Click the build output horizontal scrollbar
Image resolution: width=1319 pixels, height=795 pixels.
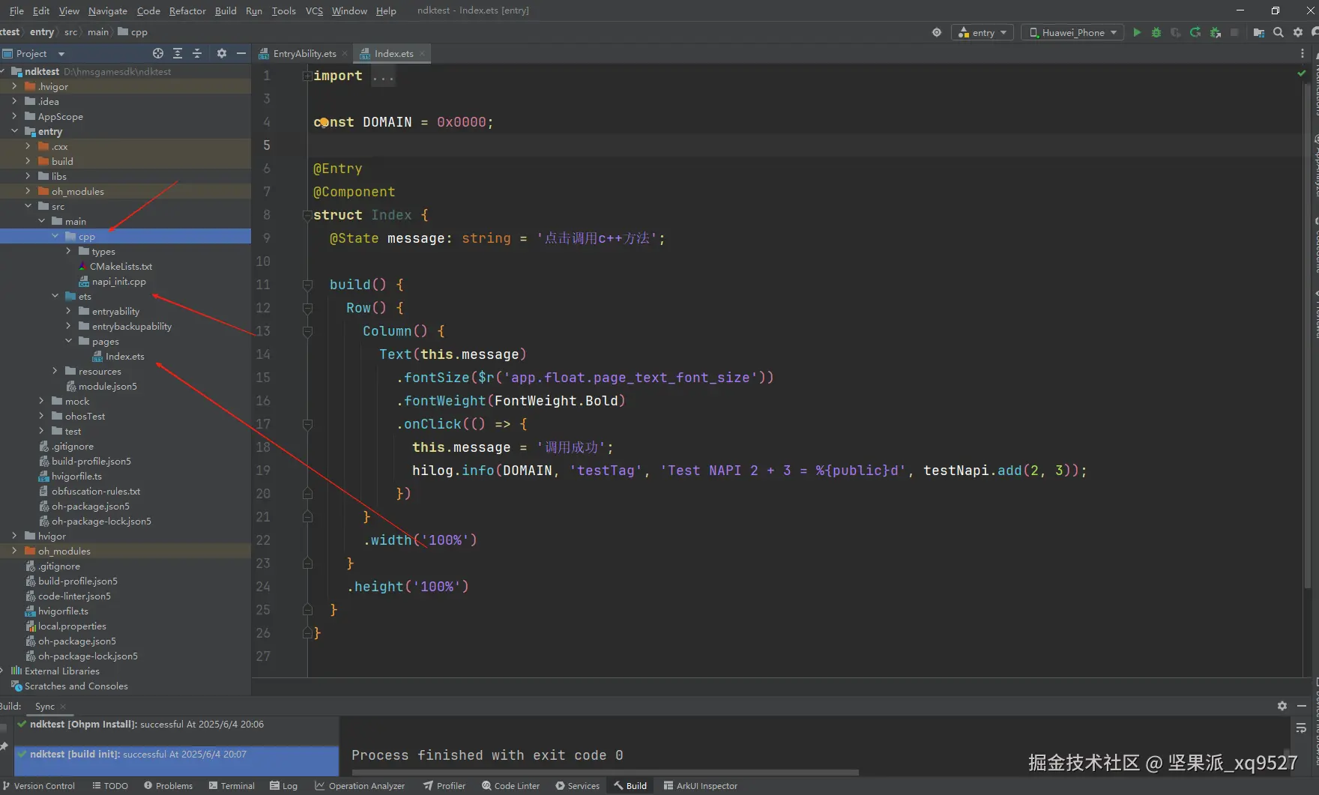click(606, 772)
